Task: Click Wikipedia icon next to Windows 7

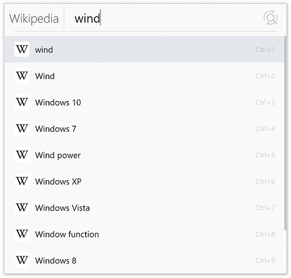Action: point(22,128)
